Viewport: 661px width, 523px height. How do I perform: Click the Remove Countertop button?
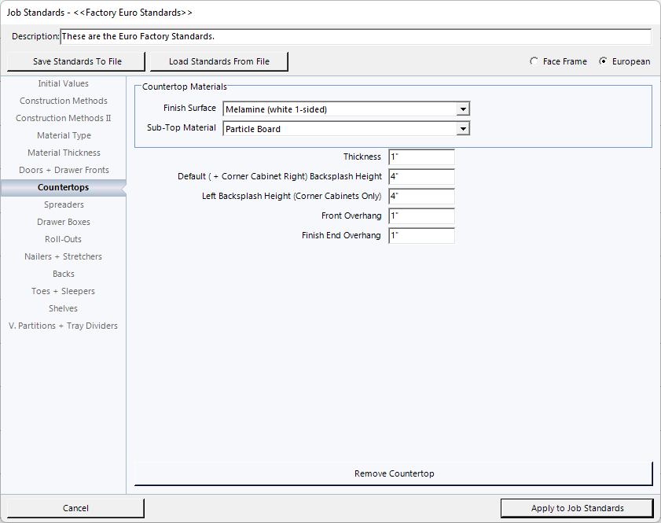[x=394, y=473]
